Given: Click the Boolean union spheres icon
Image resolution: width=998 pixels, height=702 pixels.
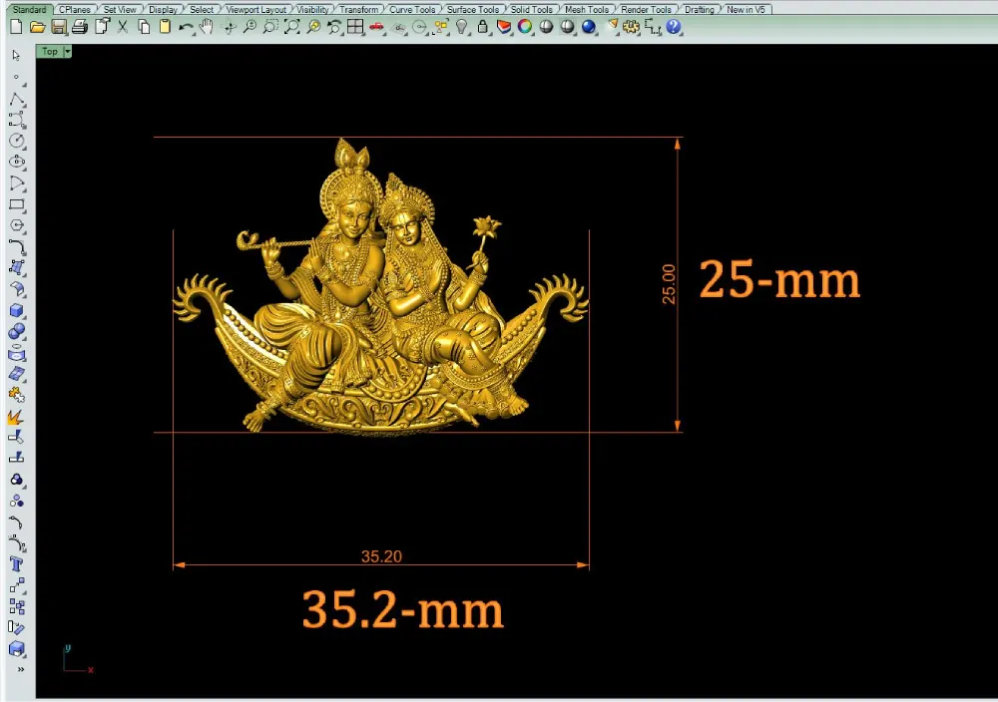Looking at the screenshot, I should [17, 331].
